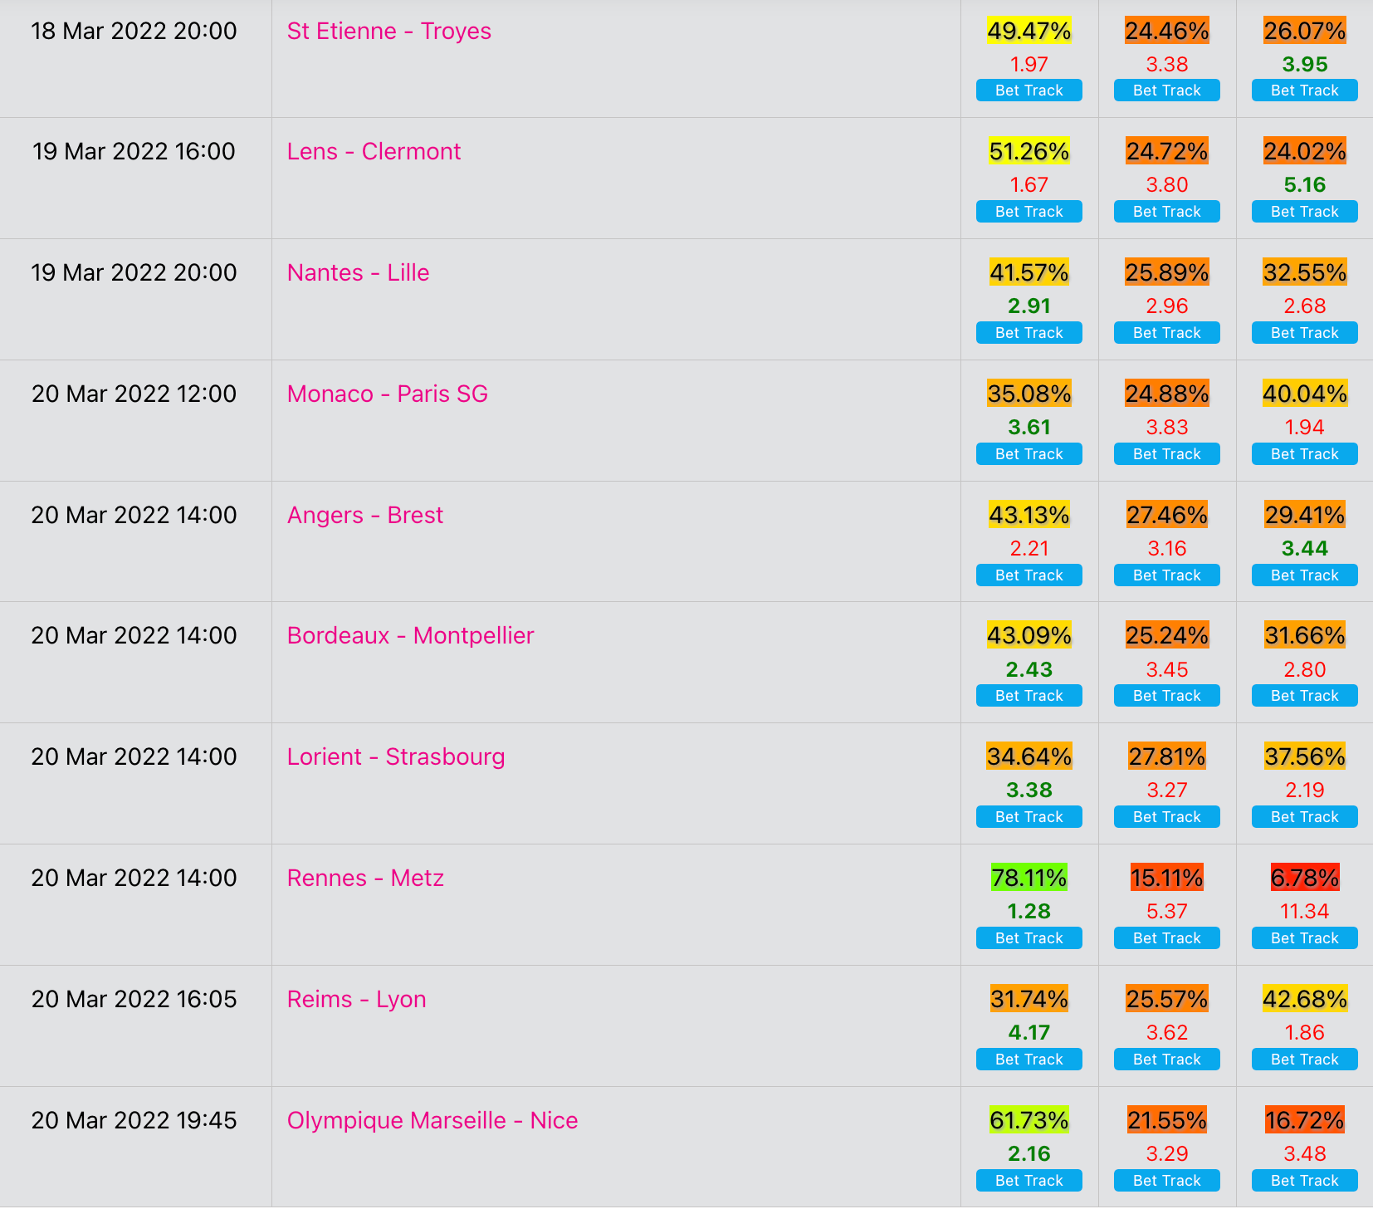Open the Lens - Clermont match link
Screen dimensions: 1373x1209
pyautogui.click(x=374, y=152)
